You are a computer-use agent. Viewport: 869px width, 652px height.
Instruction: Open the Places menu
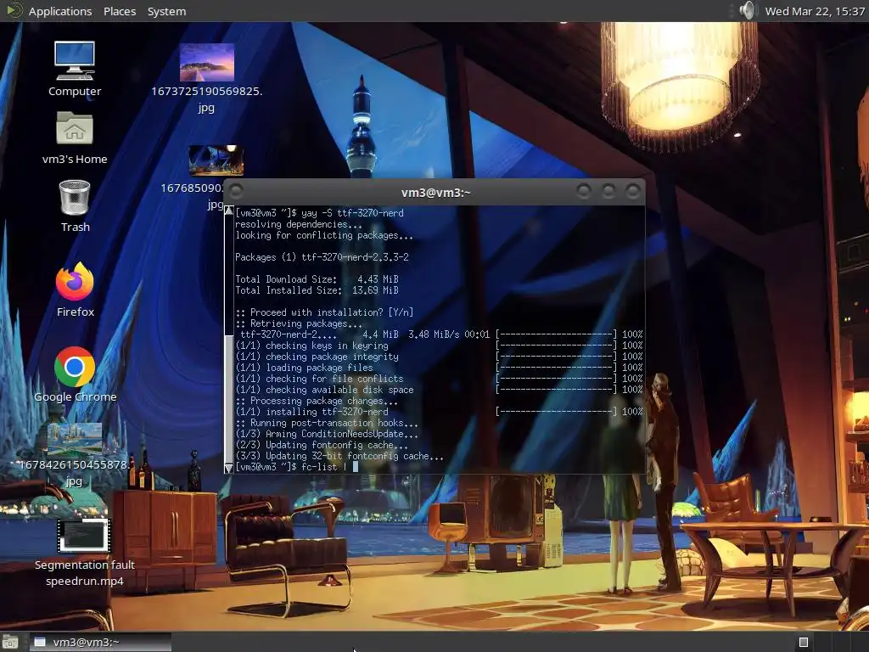click(x=120, y=11)
